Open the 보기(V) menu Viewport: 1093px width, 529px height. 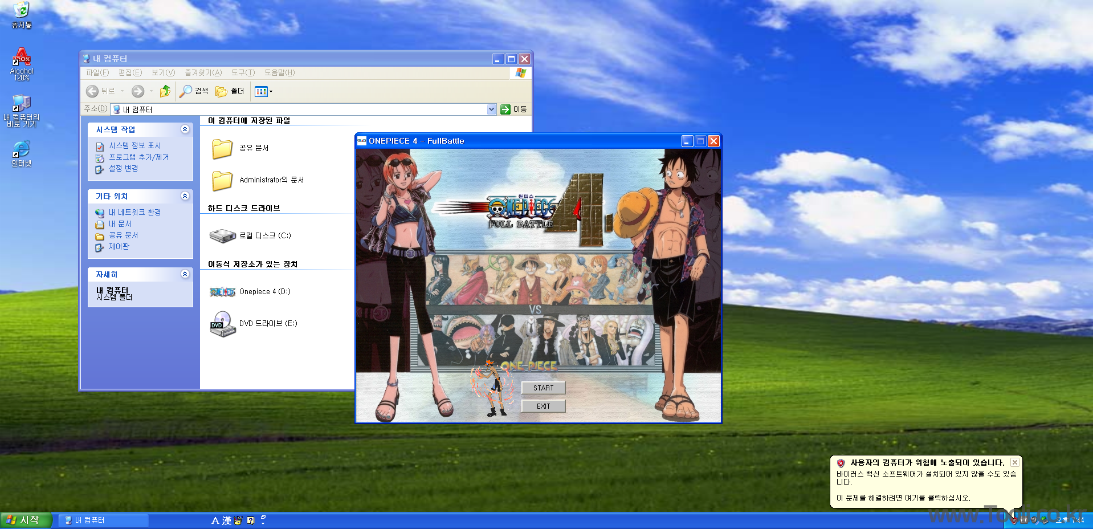coord(163,73)
